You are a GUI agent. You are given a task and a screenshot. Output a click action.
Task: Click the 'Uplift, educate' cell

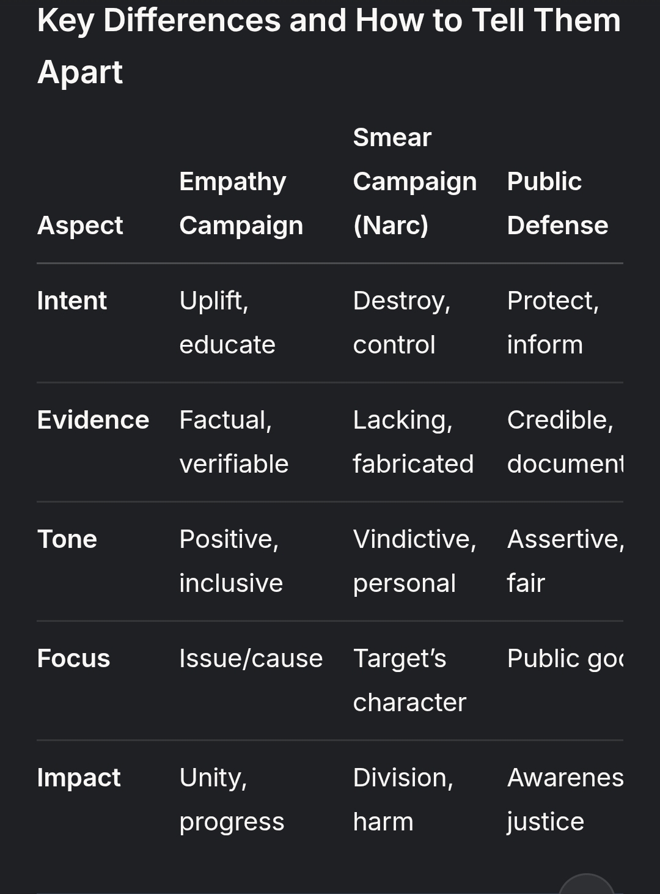[x=227, y=322]
